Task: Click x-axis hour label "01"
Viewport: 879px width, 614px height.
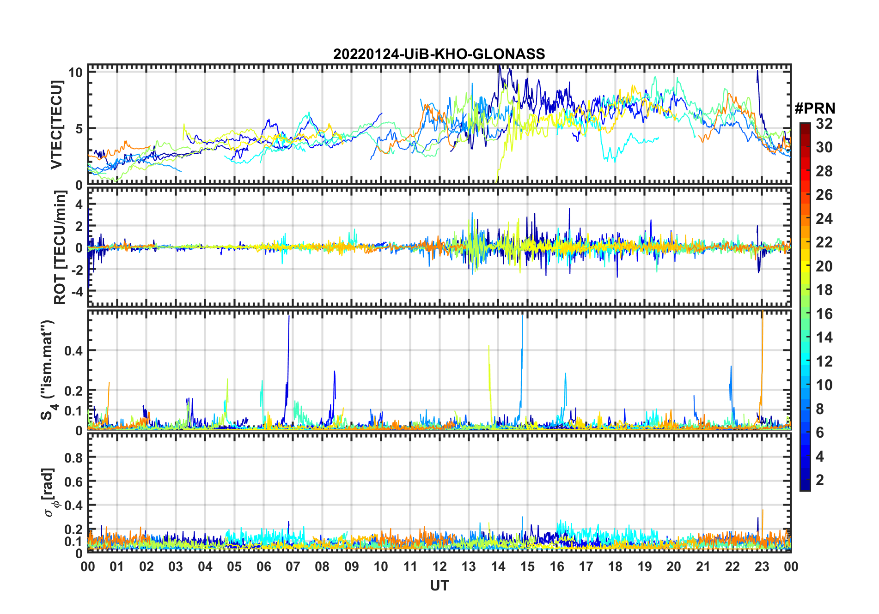Action: pyautogui.click(x=117, y=567)
